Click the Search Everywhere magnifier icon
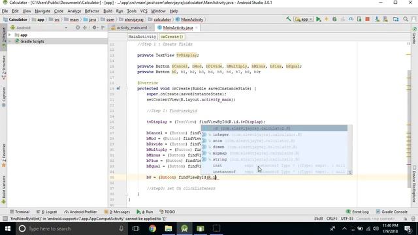This screenshot has height=235, width=418. click(x=406, y=19)
